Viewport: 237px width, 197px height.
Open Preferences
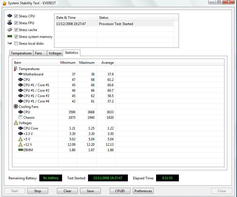[x=143, y=191]
